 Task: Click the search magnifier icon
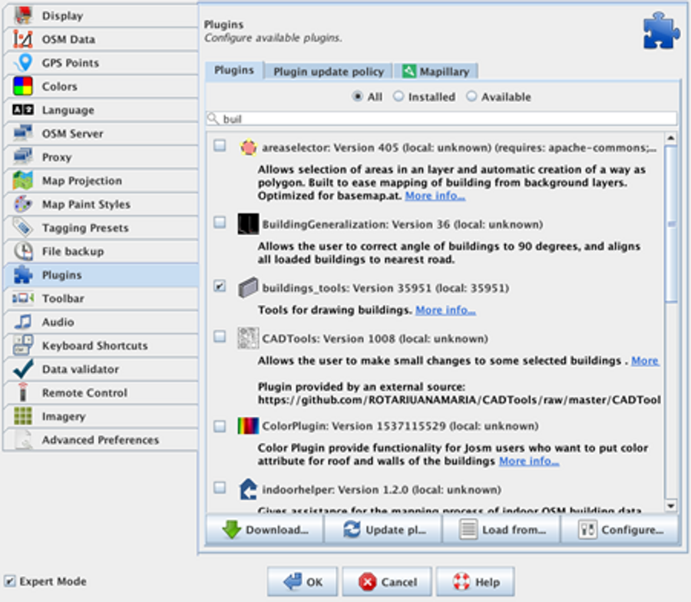[x=213, y=118]
